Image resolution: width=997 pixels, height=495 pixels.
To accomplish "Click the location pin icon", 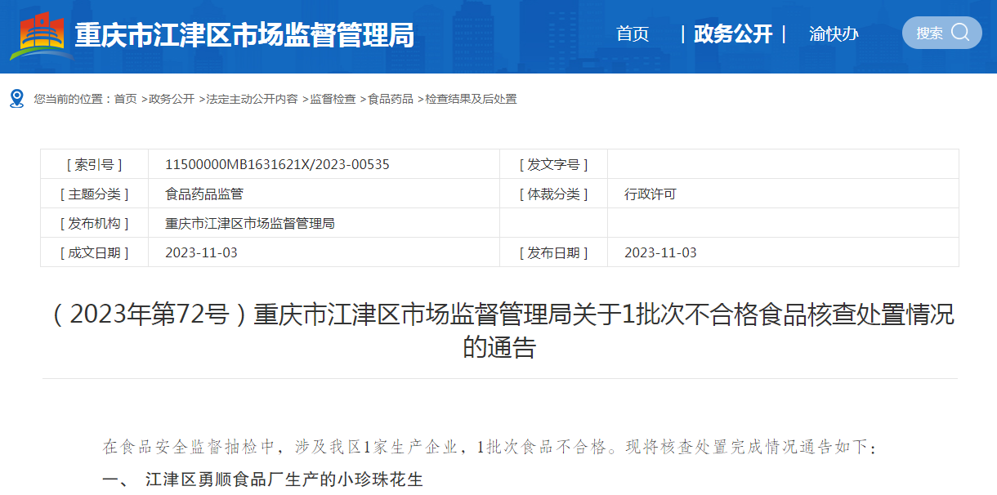I will 16,99.
